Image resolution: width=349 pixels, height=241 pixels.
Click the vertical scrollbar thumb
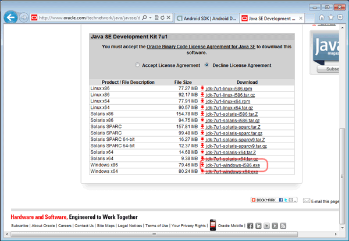[342, 176]
